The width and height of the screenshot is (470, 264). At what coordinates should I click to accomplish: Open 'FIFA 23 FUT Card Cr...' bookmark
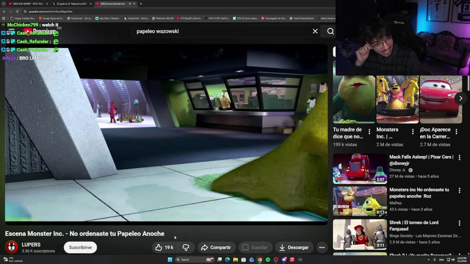217,18
